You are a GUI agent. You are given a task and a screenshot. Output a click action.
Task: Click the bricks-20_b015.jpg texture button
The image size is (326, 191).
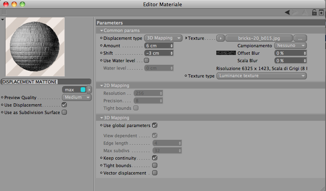[x=258, y=38]
